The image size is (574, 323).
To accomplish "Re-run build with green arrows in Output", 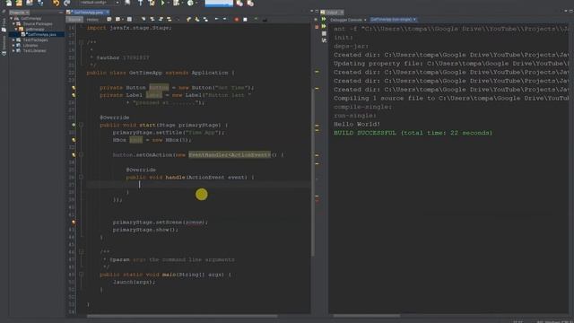I will point(324,19).
